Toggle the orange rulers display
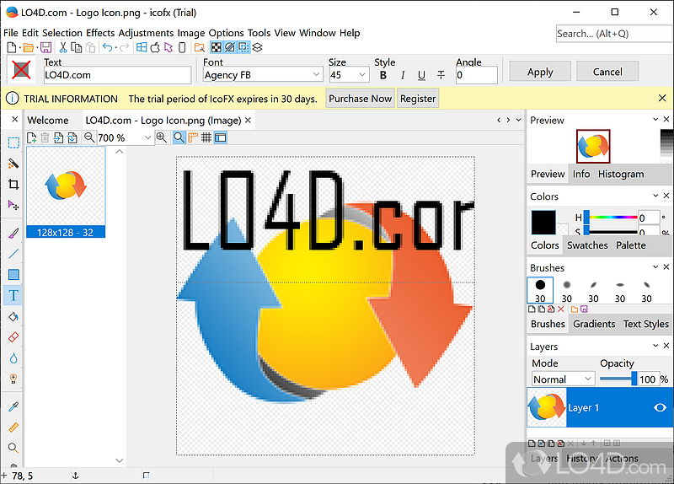 pos(193,137)
